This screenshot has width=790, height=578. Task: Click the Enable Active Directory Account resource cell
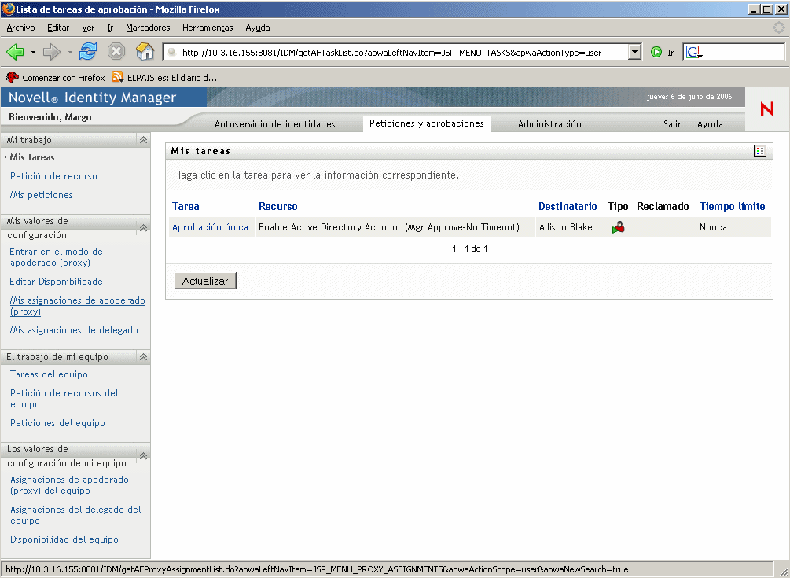tap(395, 227)
